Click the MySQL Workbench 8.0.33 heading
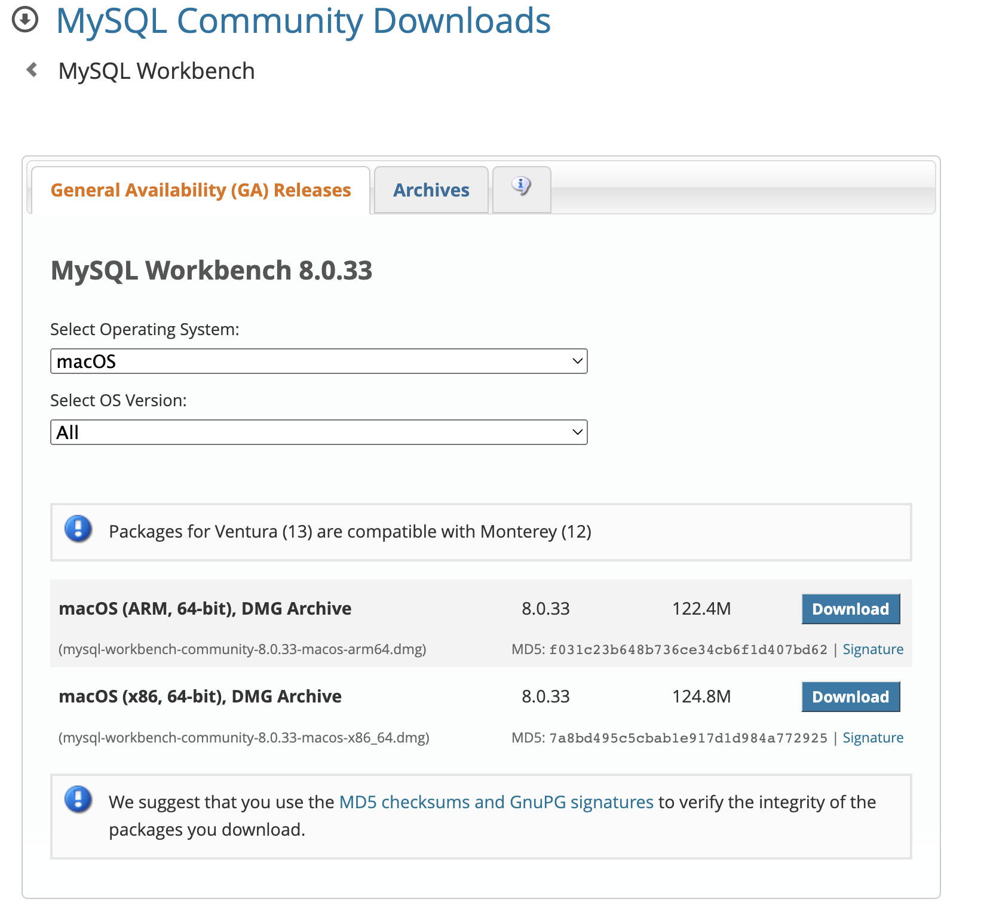Image resolution: width=993 pixels, height=902 pixels. [212, 270]
